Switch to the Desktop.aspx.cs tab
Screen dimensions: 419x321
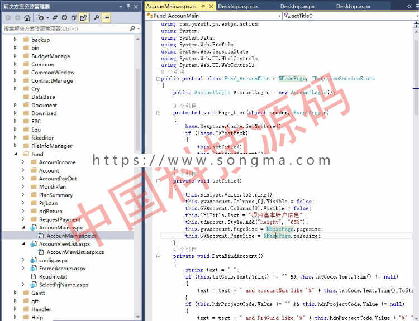[239, 6]
